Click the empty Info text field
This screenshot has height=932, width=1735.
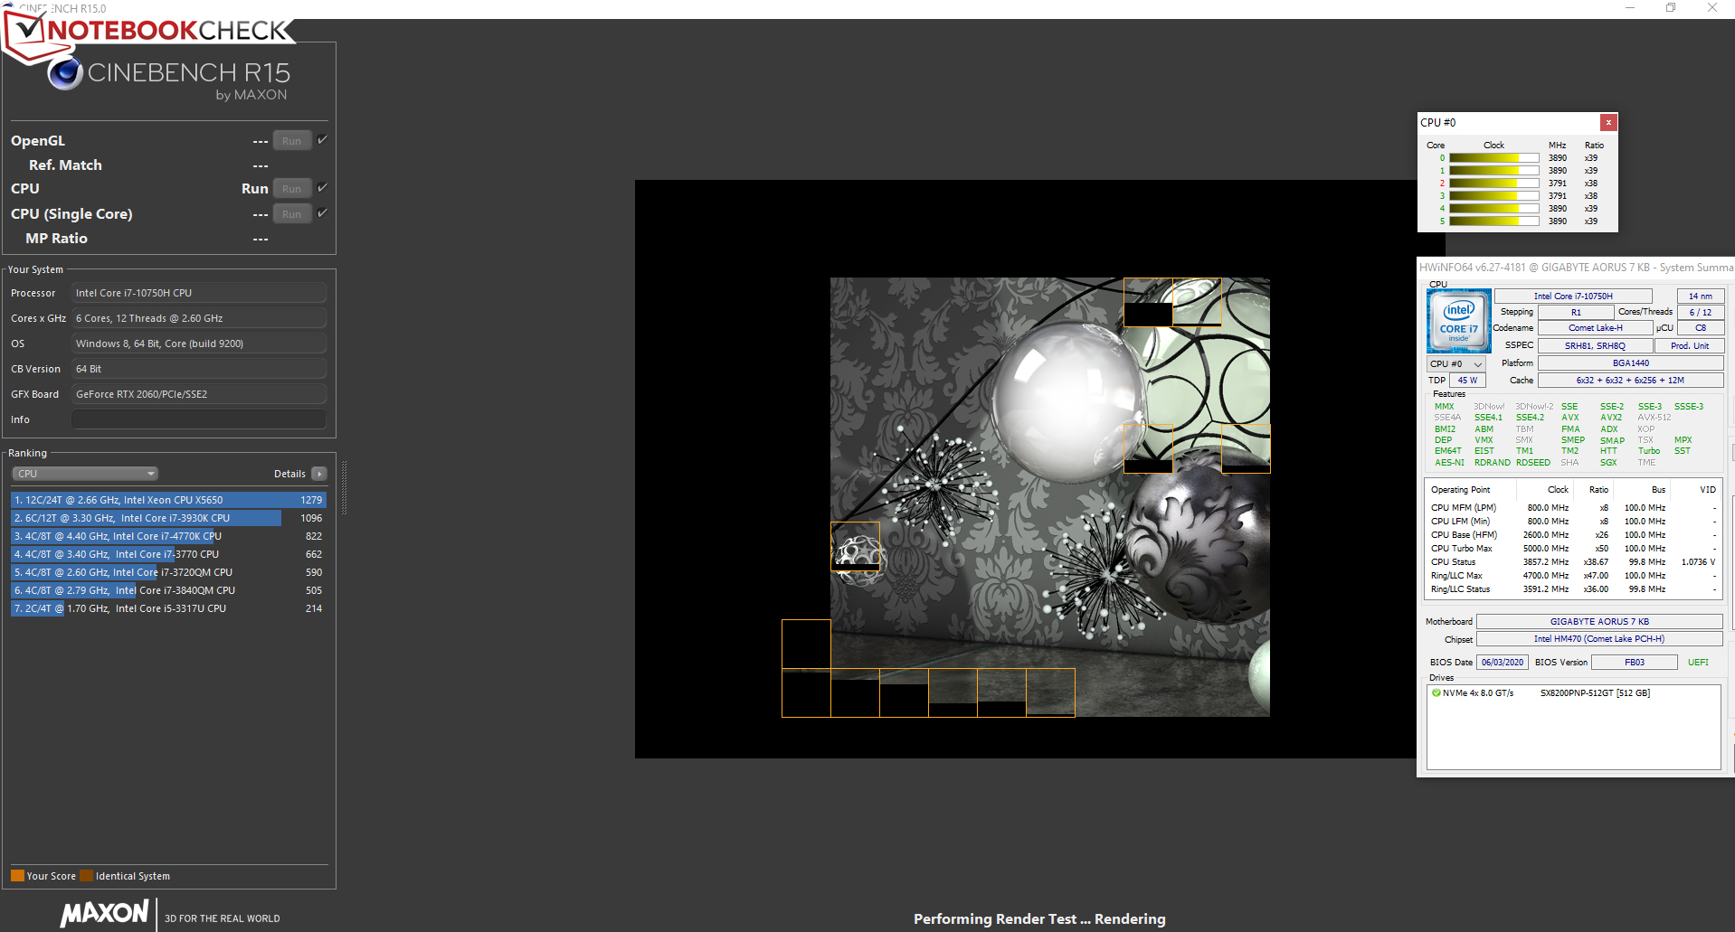[198, 419]
